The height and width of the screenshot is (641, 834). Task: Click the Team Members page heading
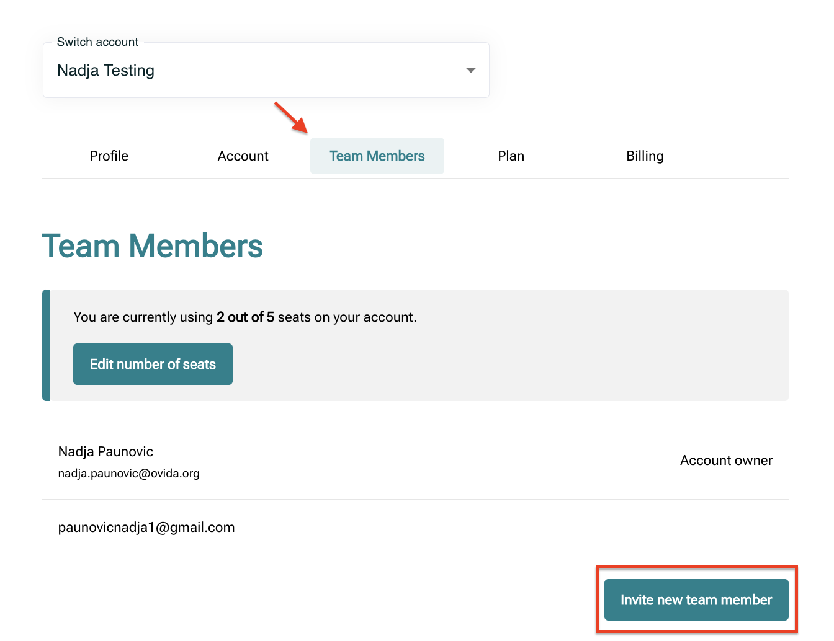coord(153,245)
